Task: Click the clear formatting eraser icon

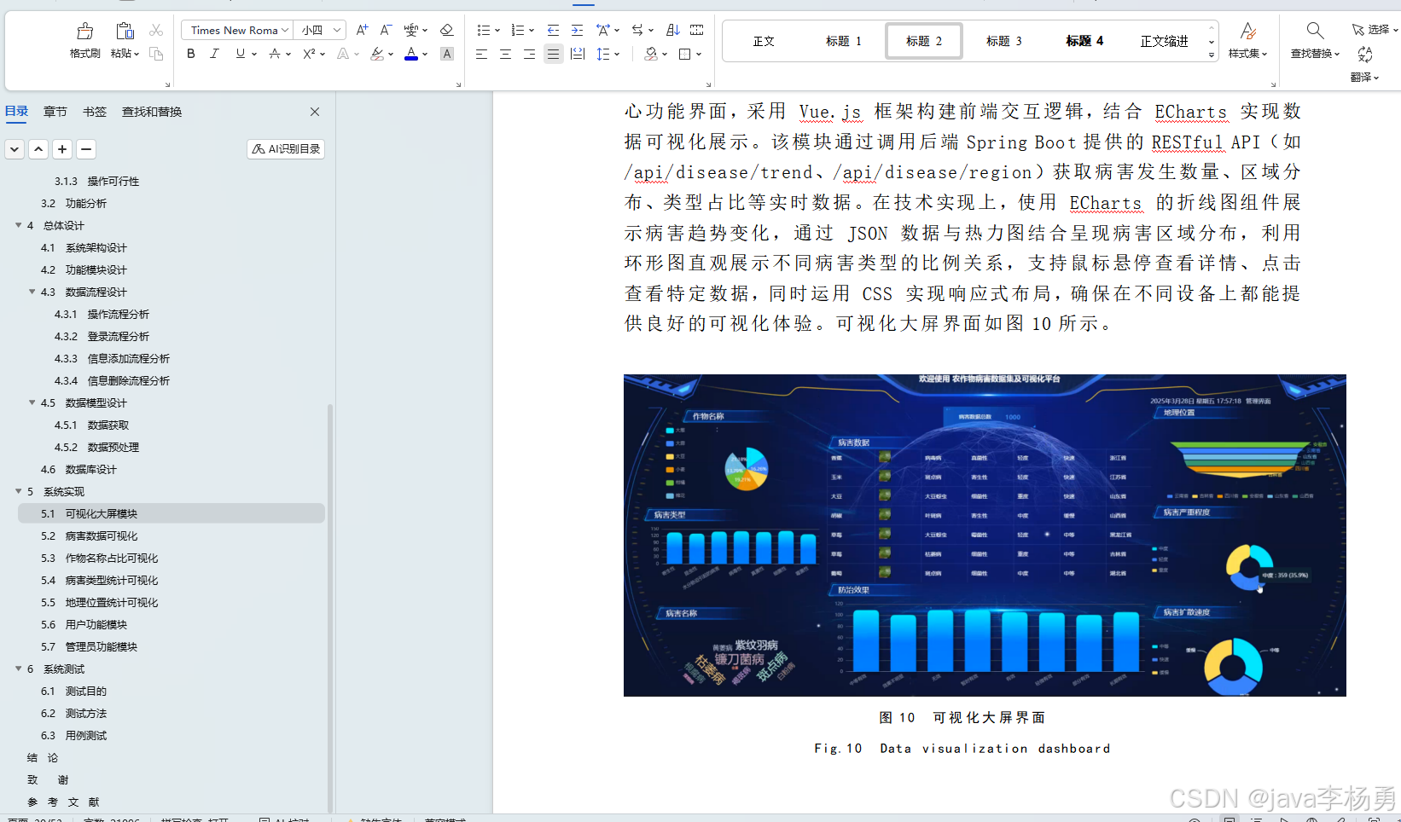Action: pyautogui.click(x=446, y=30)
